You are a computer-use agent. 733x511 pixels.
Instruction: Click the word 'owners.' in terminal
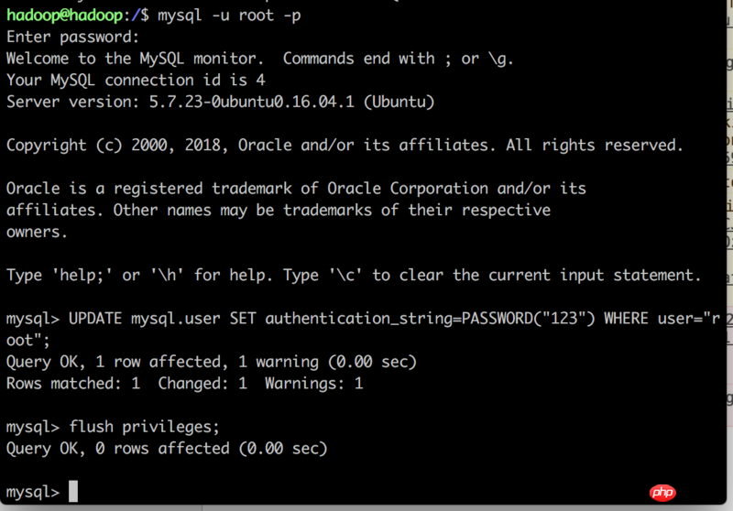(x=37, y=232)
